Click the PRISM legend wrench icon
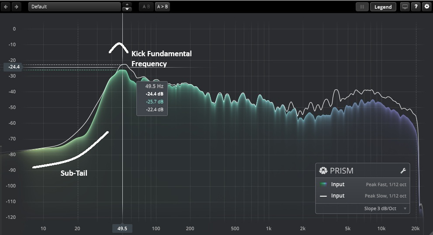 [x=403, y=171]
